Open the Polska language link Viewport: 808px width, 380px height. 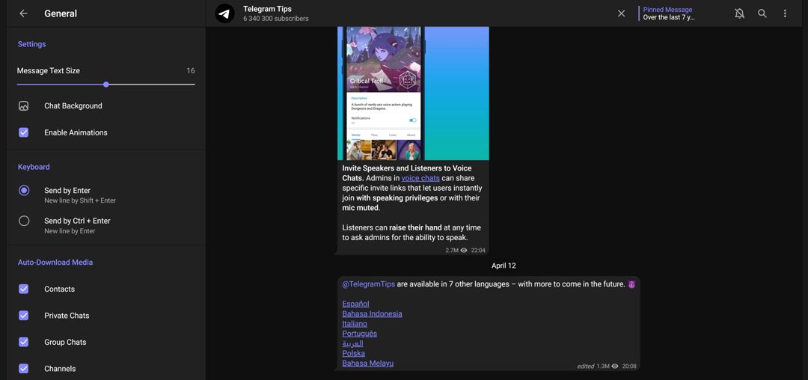(x=353, y=353)
